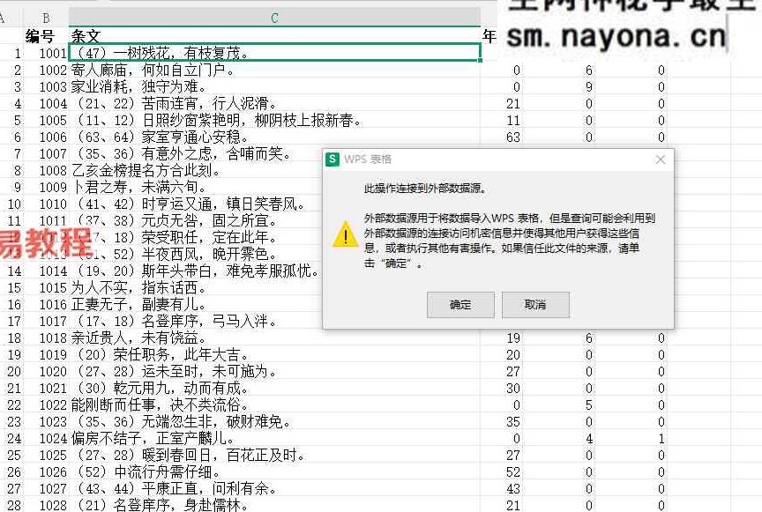Viewport: 762px width, 512px height.
Task: Select cell （43、44）平康正直，问利有余。
Action: point(274,489)
